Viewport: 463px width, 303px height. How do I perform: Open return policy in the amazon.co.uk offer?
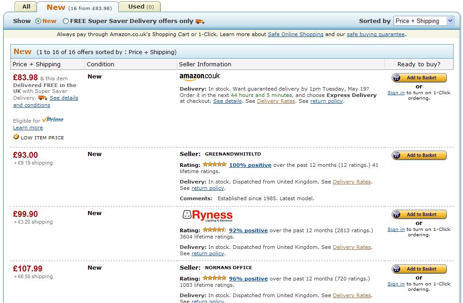click(x=326, y=101)
